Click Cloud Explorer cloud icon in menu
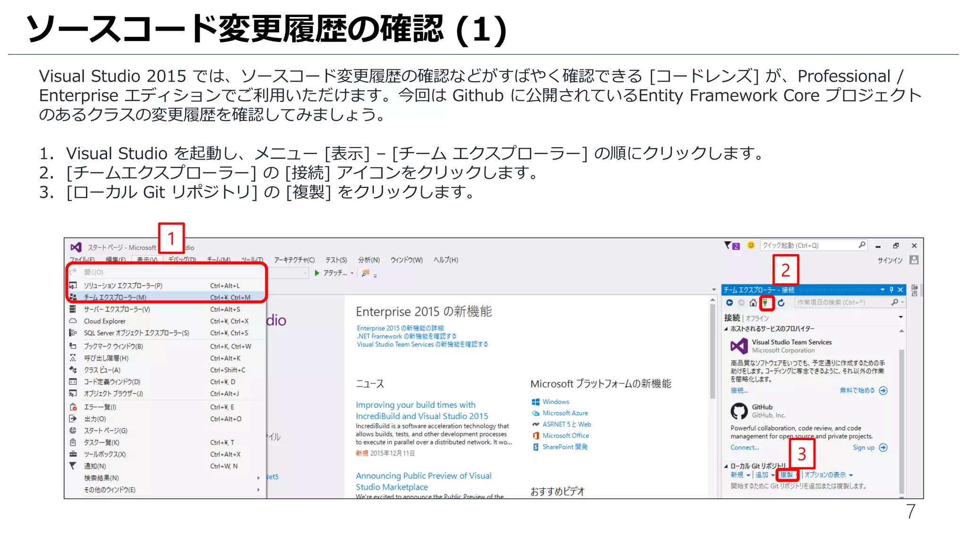Viewport: 967px width, 544px height. 73,321
